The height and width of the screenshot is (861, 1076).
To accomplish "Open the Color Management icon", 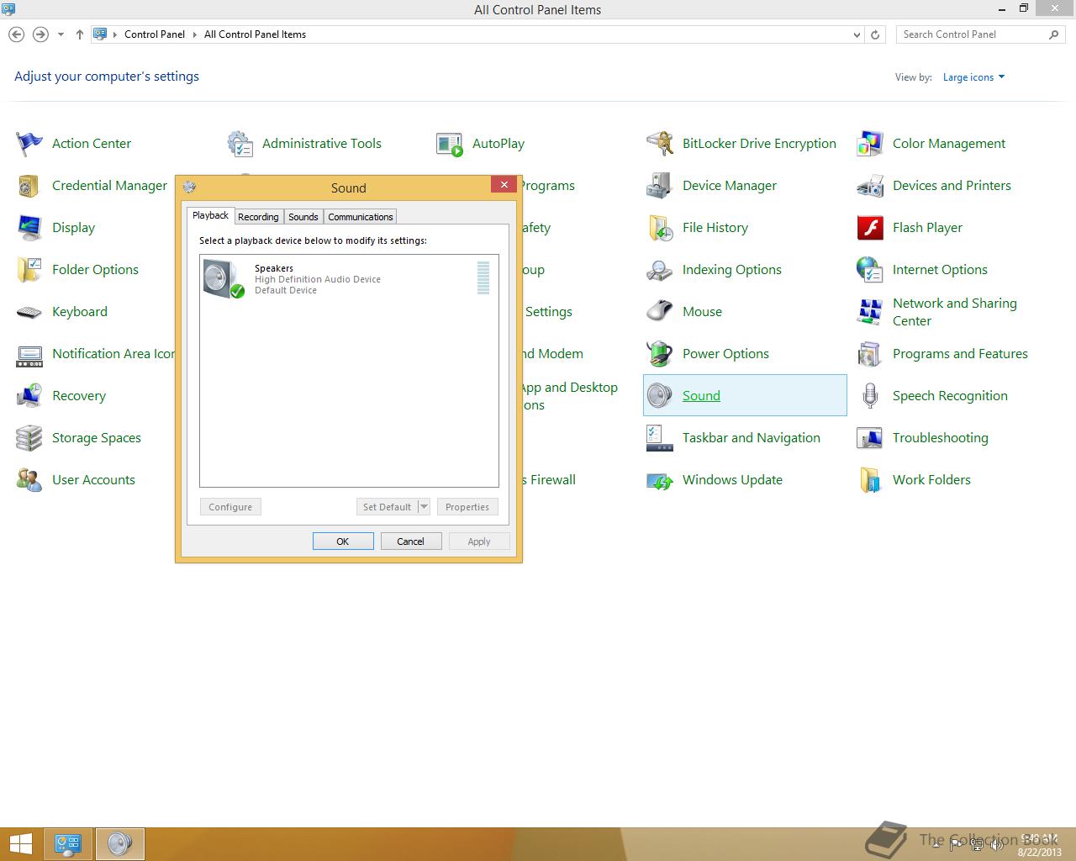I will [870, 144].
